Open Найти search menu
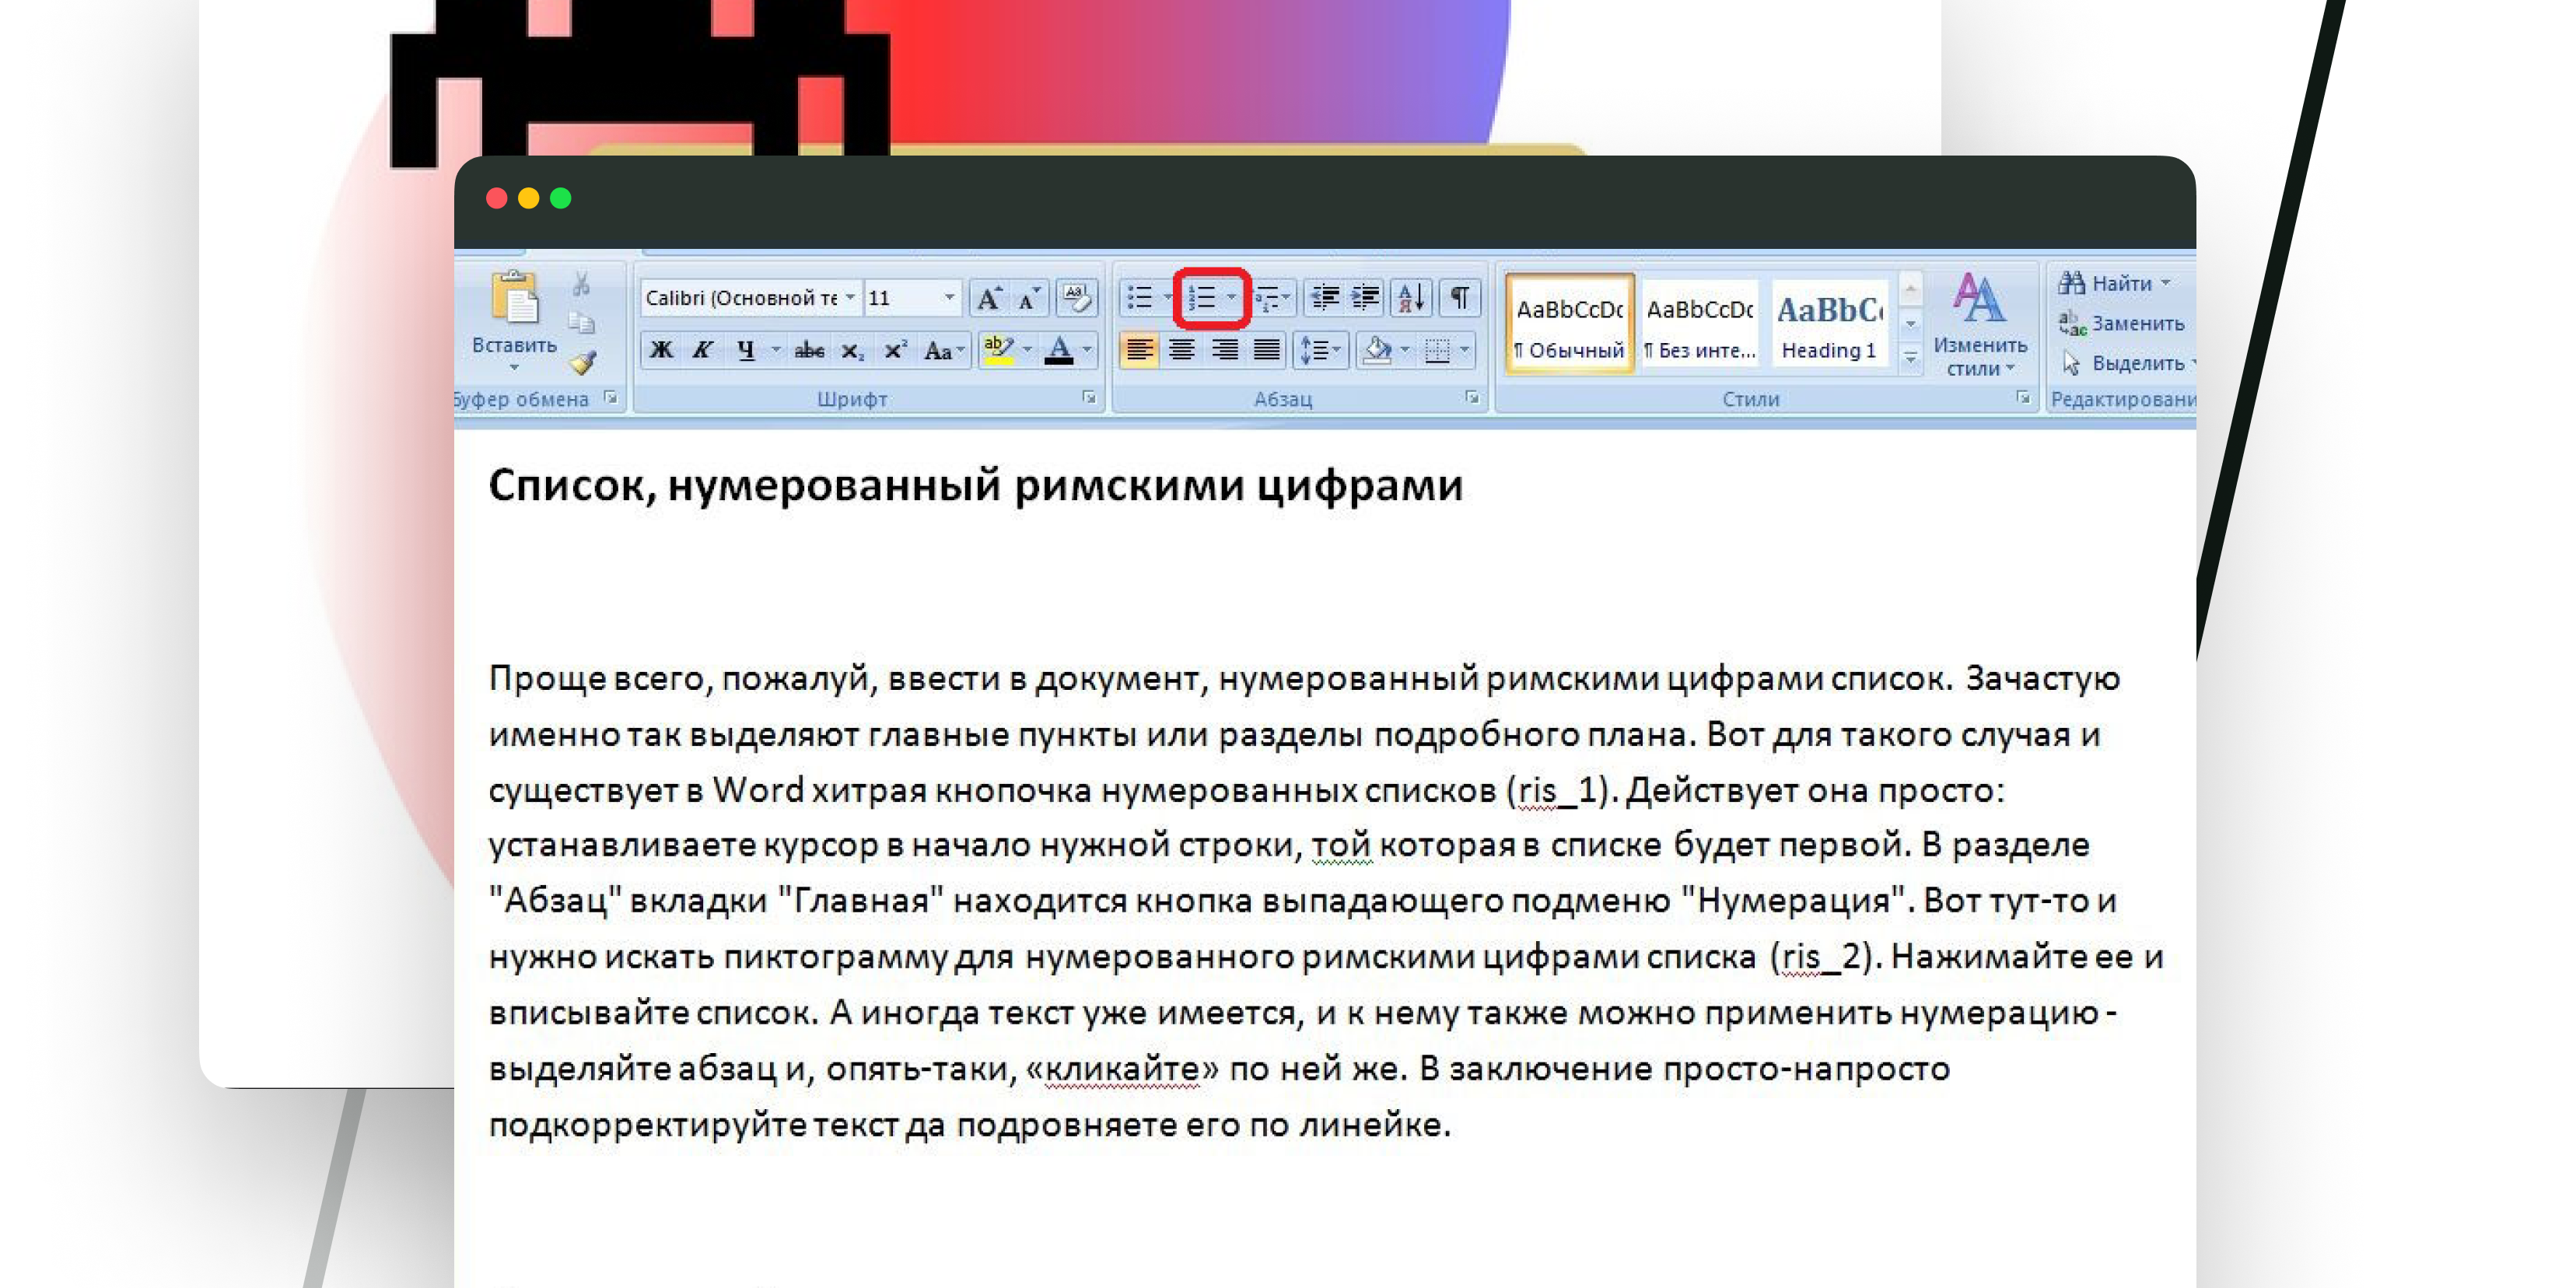This screenshot has height=1288, width=2576. pos(2120,283)
